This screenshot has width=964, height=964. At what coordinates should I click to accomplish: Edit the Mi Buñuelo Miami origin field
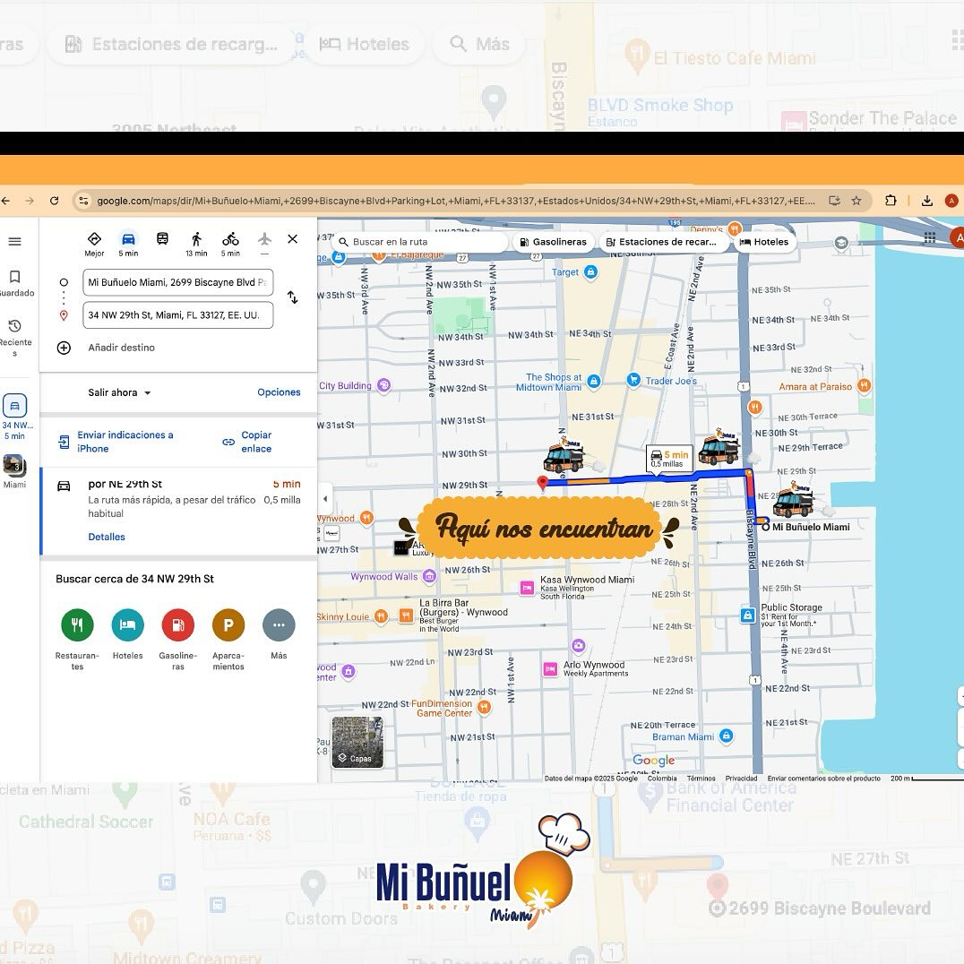177,282
